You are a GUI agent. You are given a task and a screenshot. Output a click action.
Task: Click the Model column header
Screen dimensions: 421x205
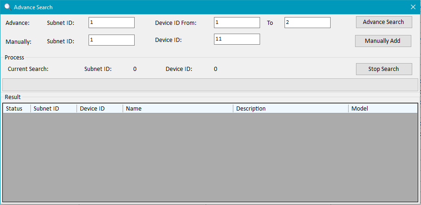pos(383,108)
